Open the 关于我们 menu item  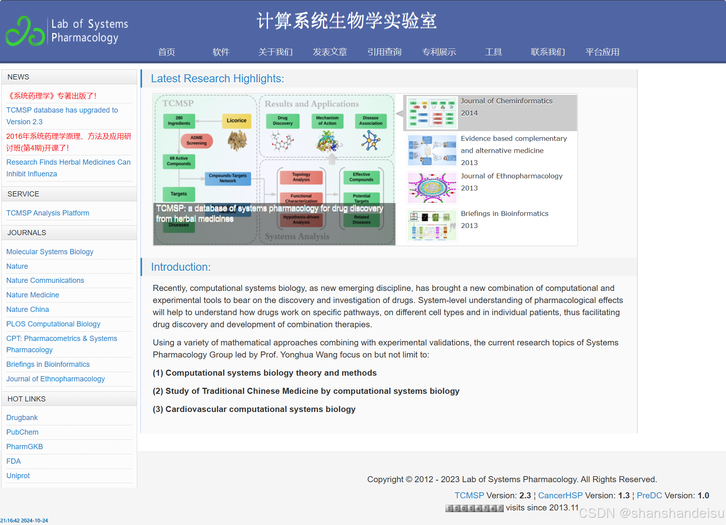pyautogui.click(x=276, y=52)
